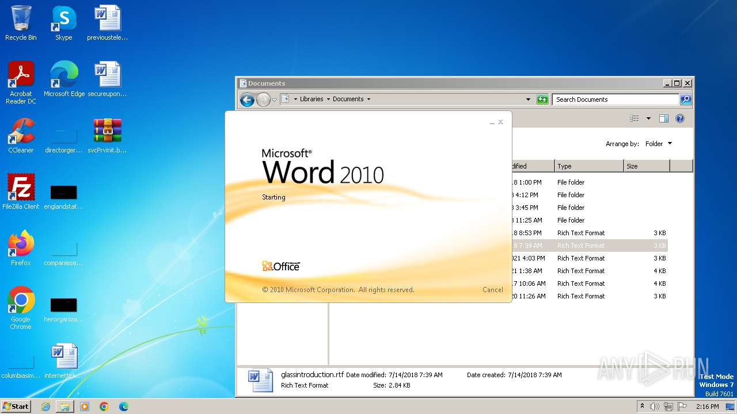
Task: Open Acrobat Reader DC desktop shortcut
Action: coord(21,82)
